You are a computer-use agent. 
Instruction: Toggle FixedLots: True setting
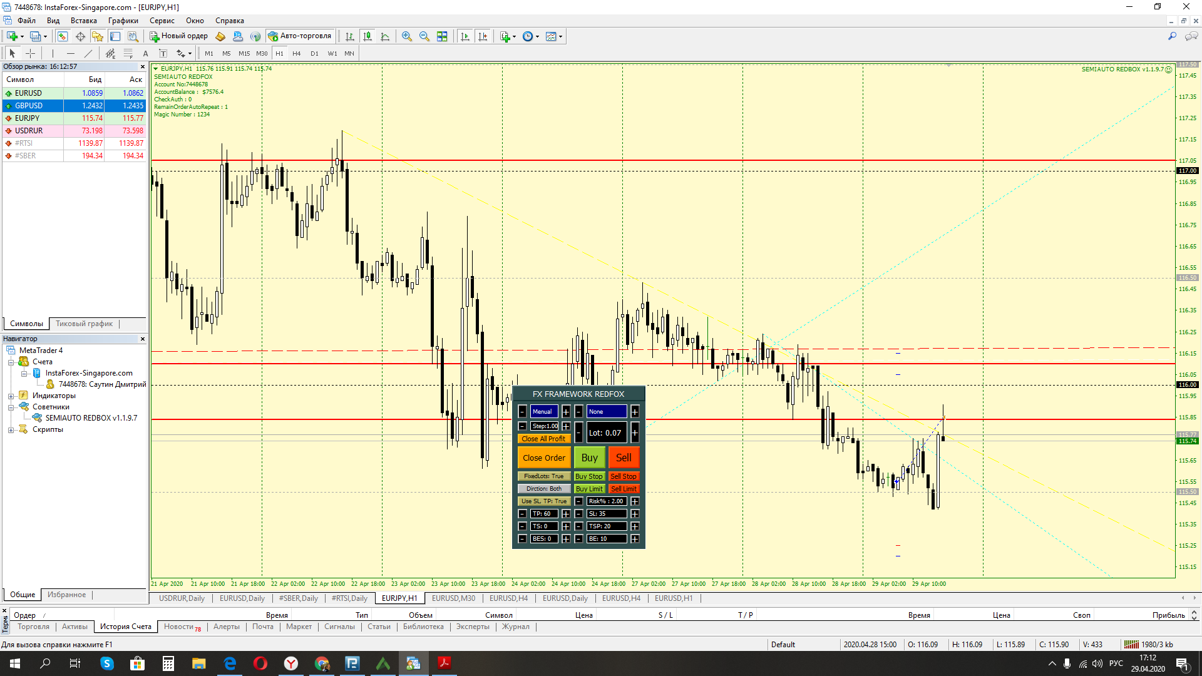[544, 476]
